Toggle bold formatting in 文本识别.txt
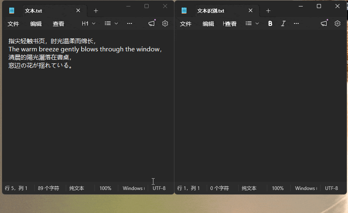 point(270,23)
